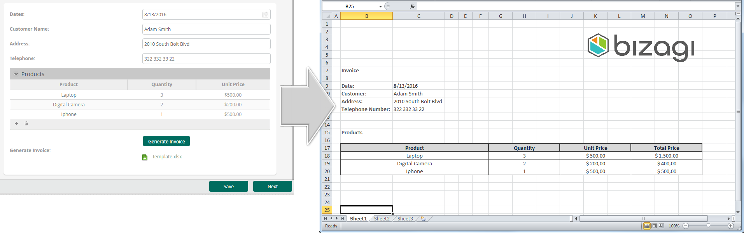
Task: Open the Name Box dropdown
Action: click(380, 6)
